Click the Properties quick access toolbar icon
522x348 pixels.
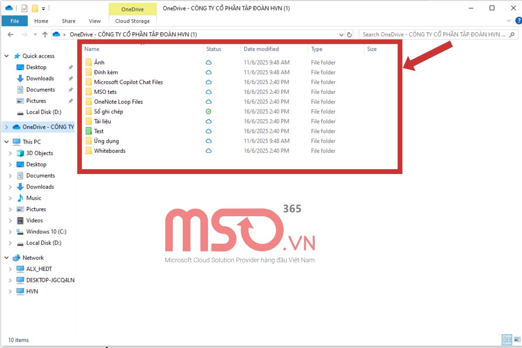(x=24, y=8)
